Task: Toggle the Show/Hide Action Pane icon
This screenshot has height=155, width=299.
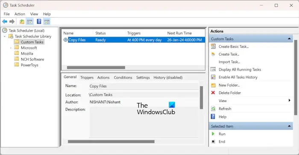Action: 47,21
